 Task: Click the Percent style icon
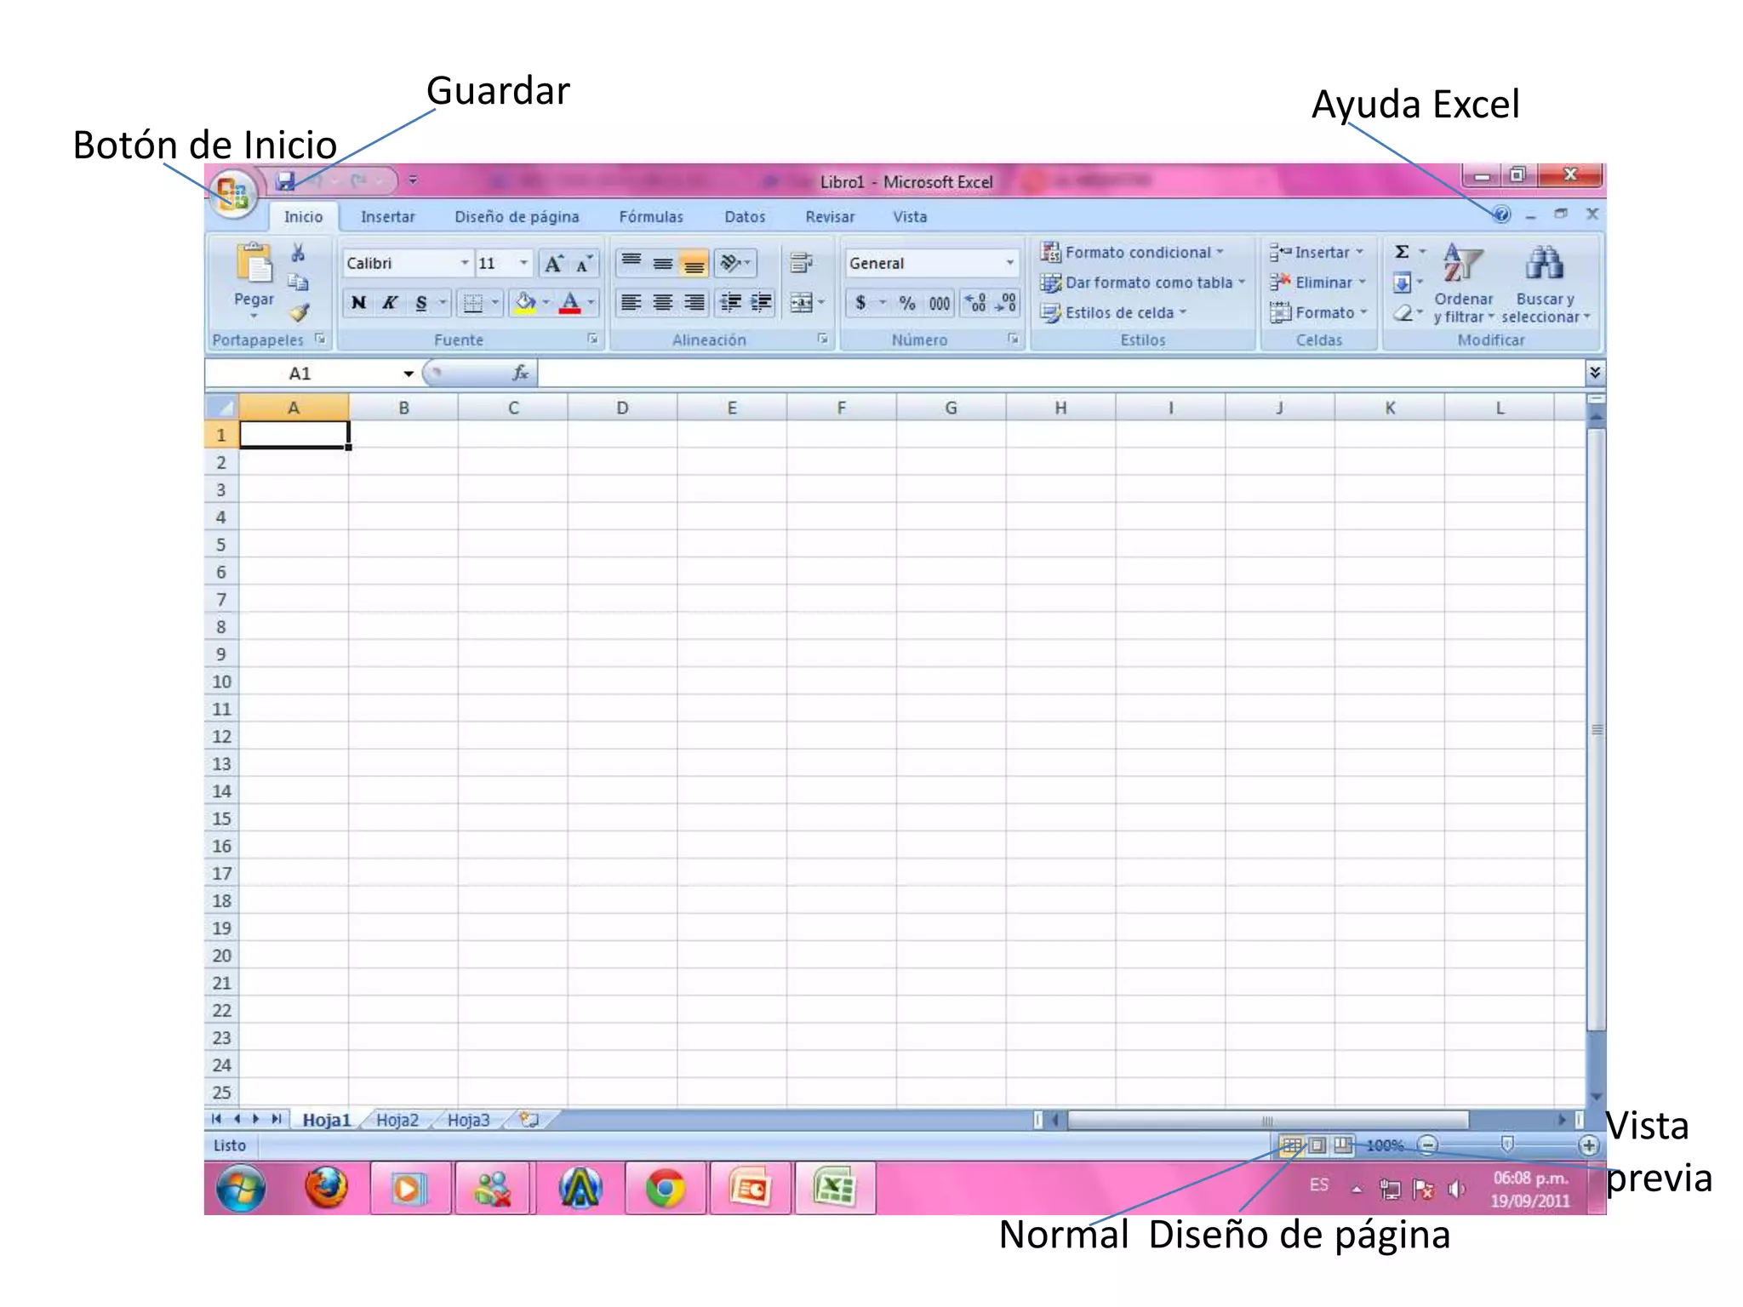pos(907,304)
